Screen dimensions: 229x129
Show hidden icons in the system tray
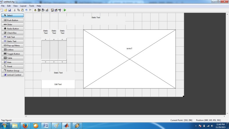pos(196,126)
